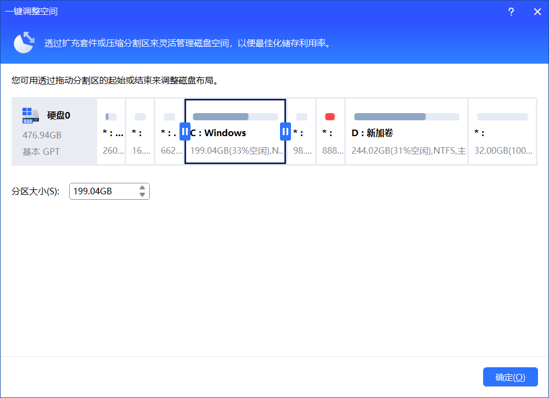Screen dimensions: 549x398
Task: Click the 硬盘0 label
Action: [x=59, y=115]
